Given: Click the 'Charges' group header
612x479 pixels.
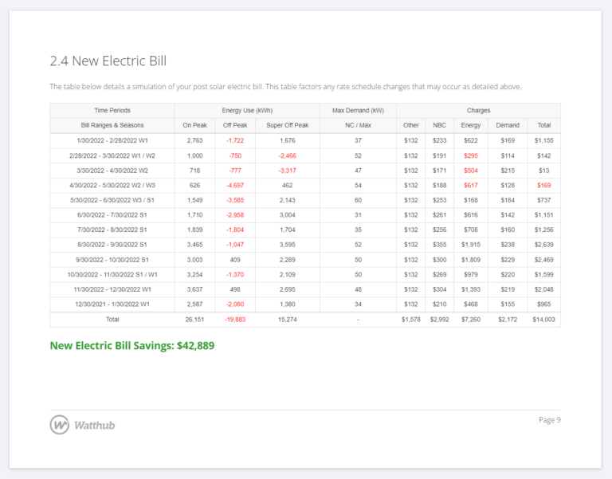Looking at the screenshot, I should point(478,110).
